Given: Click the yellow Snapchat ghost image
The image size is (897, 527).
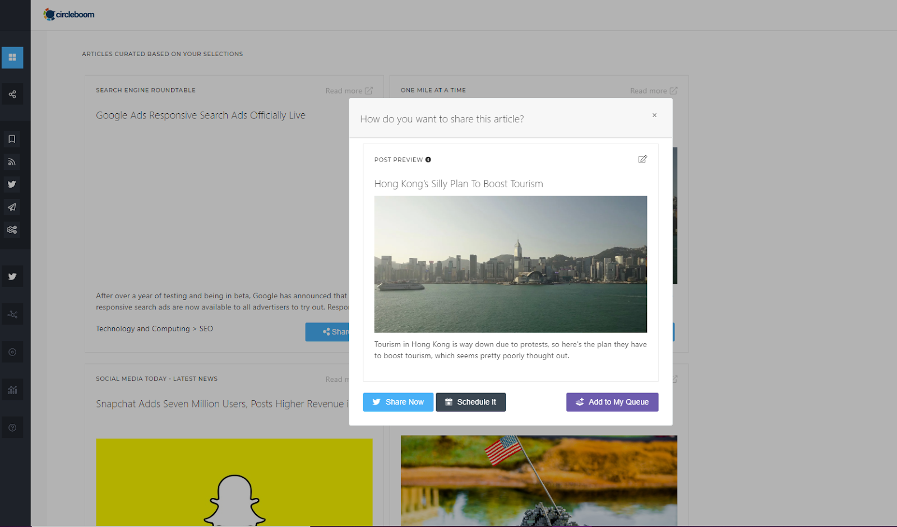Looking at the screenshot, I should 234,482.
